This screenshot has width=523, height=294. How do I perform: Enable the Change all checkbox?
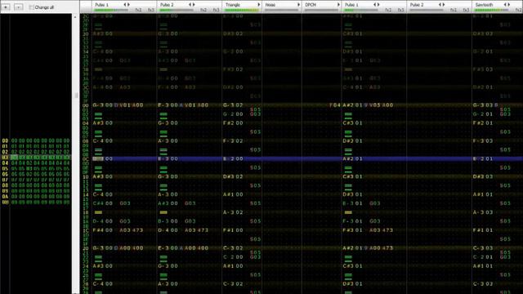tap(31, 7)
